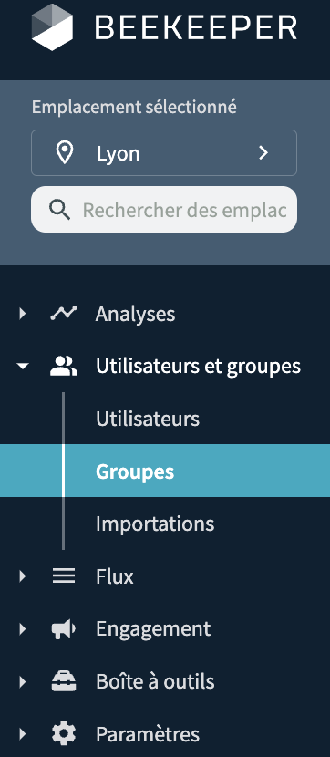Click the Analyses line chart icon
Screen dimensions: 330x757
(64, 314)
